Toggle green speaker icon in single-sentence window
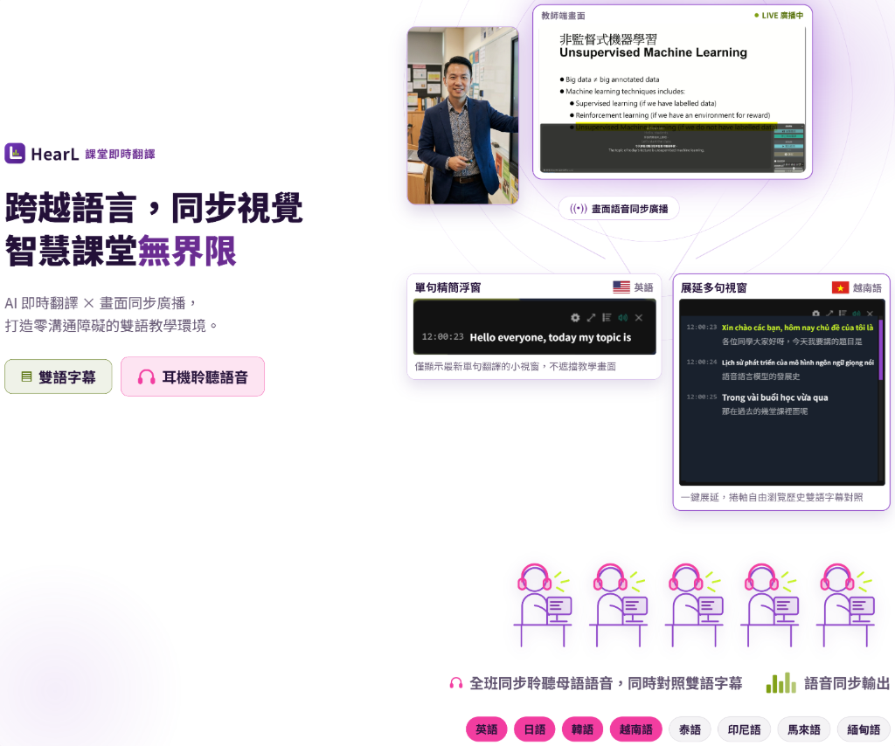 point(622,318)
